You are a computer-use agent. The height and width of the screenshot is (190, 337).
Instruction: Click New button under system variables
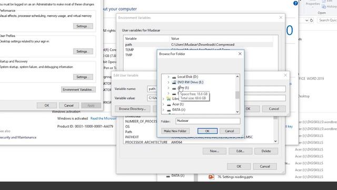(x=214, y=151)
